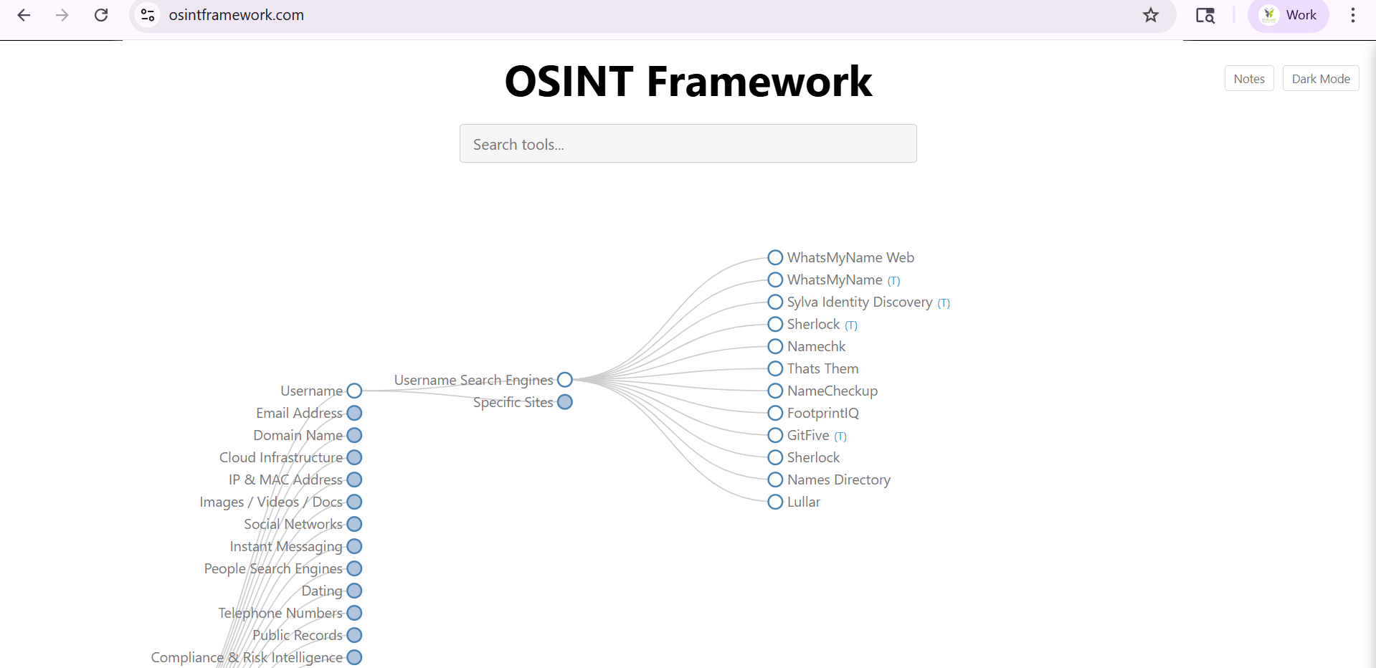View site information icon in address bar
The width and height of the screenshot is (1376, 668).
pyautogui.click(x=148, y=15)
